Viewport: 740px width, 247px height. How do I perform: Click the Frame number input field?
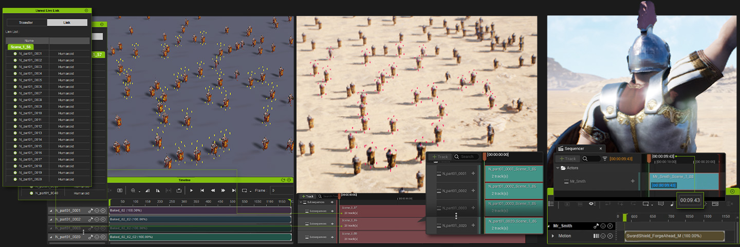[x=281, y=191]
